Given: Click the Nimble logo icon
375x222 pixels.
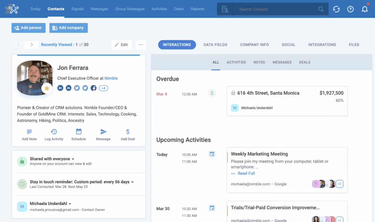Looking at the screenshot, I should (x=12, y=9).
